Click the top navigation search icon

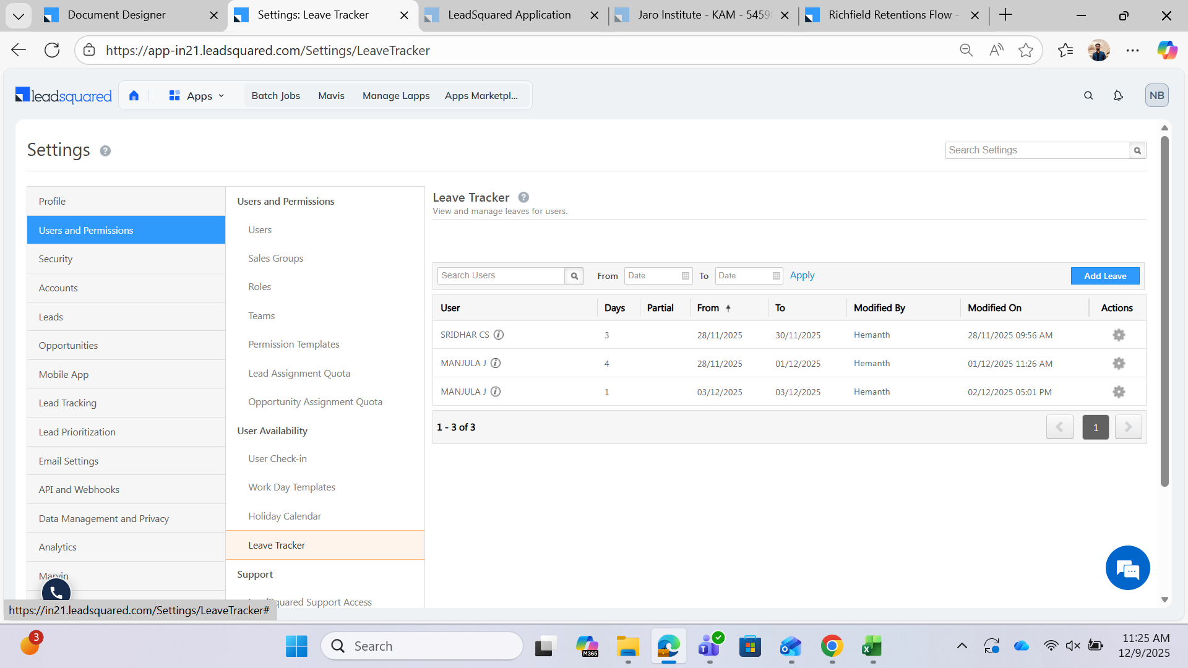click(x=1088, y=95)
